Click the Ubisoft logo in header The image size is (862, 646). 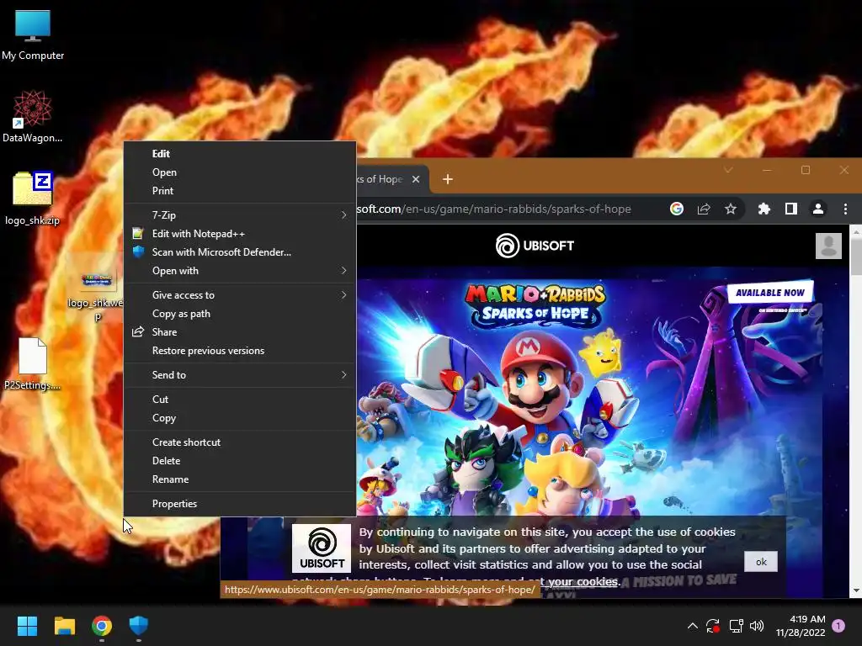click(535, 246)
